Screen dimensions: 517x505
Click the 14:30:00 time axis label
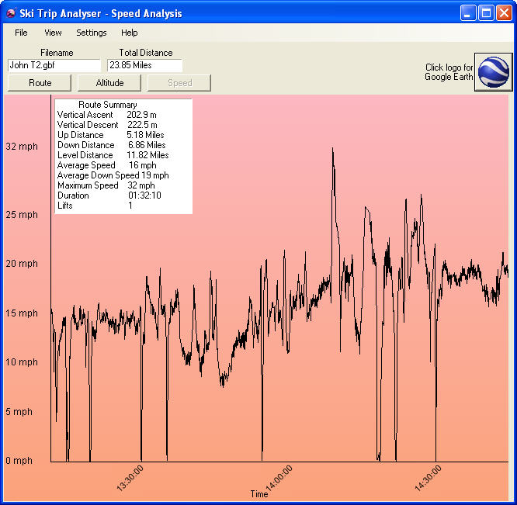427,478
